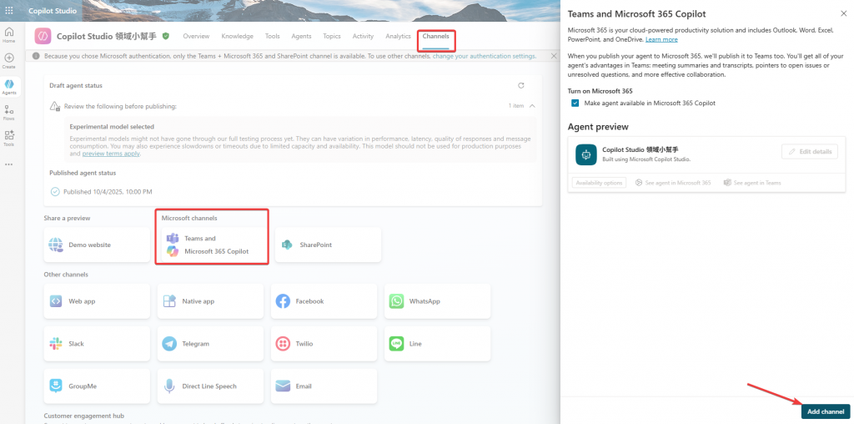Open Flows in the left sidebar
The height and width of the screenshot is (424, 854).
tap(9, 113)
